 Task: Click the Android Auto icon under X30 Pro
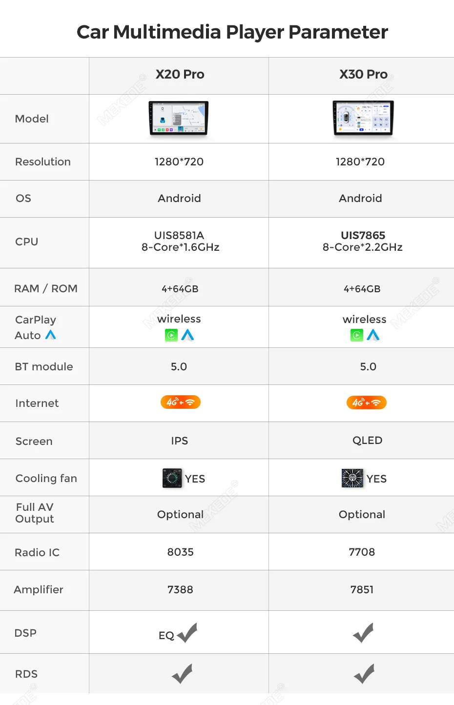[373, 335]
